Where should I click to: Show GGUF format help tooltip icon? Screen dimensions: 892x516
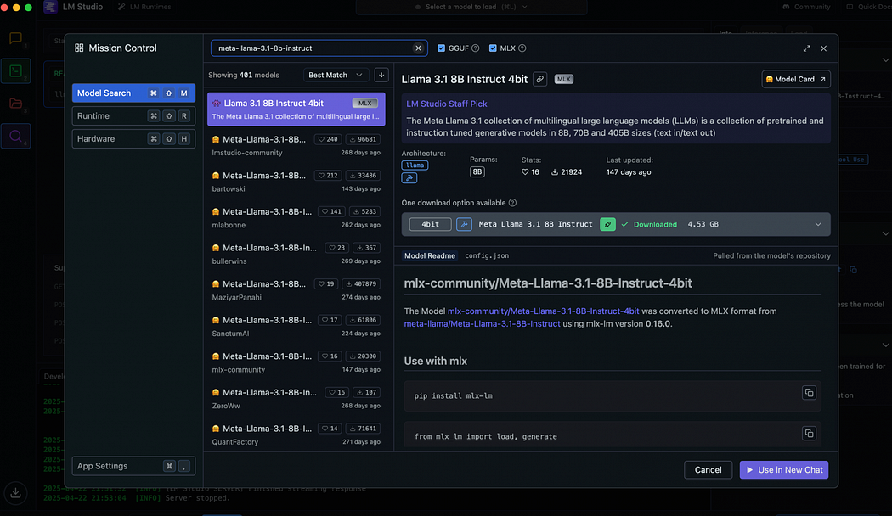[476, 48]
